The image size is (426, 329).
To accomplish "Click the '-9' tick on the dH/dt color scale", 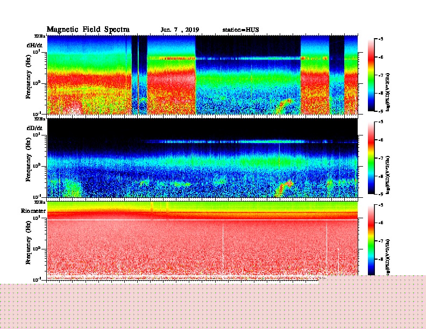I will pos(381,111).
